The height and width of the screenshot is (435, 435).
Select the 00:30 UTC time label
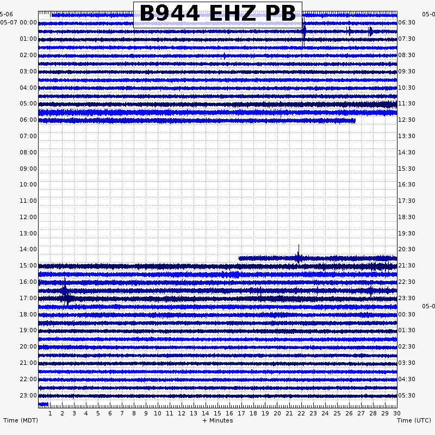coord(407,315)
